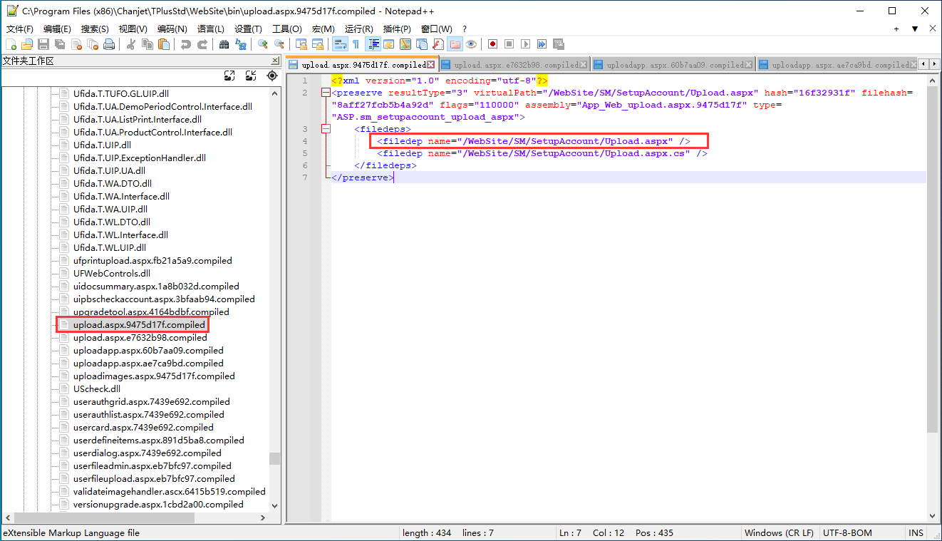The height and width of the screenshot is (541, 942).
Task: Toggle indent guide display
Action: (373, 44)
